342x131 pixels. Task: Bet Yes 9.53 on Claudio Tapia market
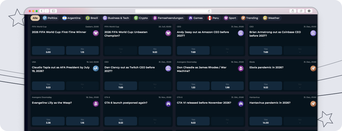pyautogui.click(x=48, y=86)
